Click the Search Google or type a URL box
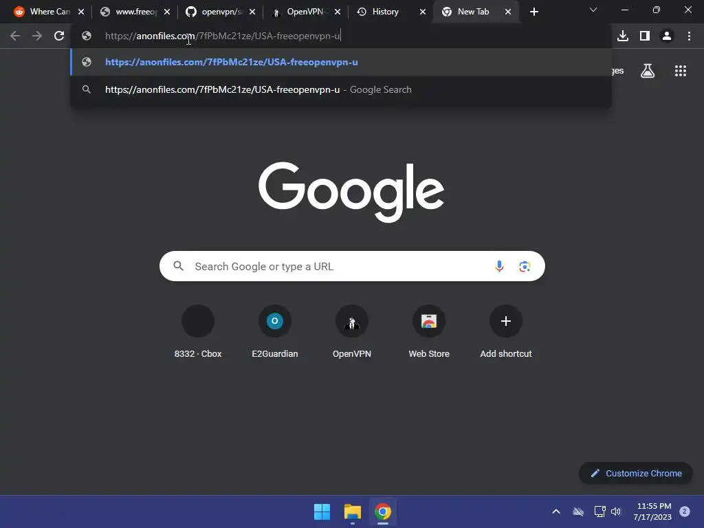The image size is (704, 528). pyautogui.click(x=352, y=266)
